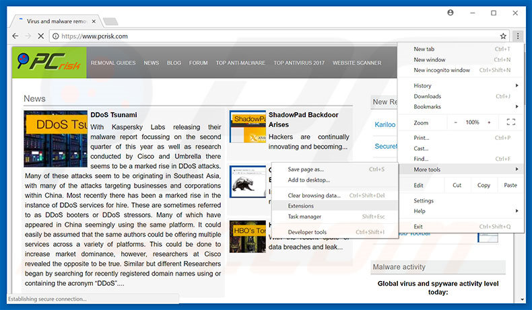Choose Print... from the menu
This screenshot has width=532, height=310.
[461, 138]
